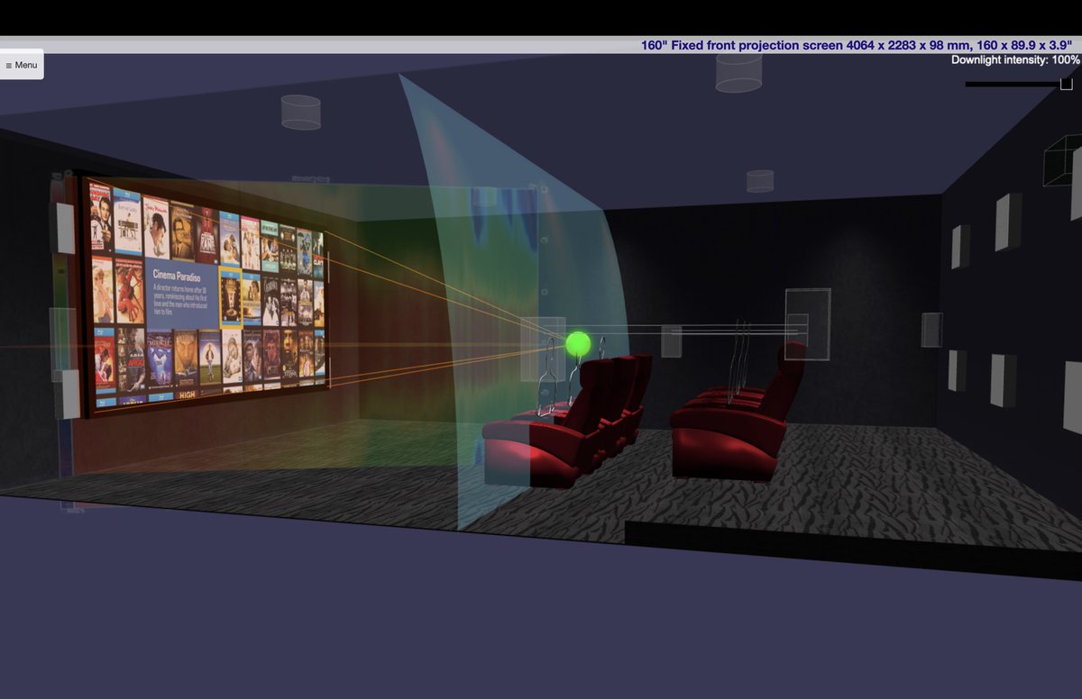Select the wireframe cube speaker below the slider
Image resolution: width=1082 pixels, height=699 pixels.
[x=1061, y=161]
